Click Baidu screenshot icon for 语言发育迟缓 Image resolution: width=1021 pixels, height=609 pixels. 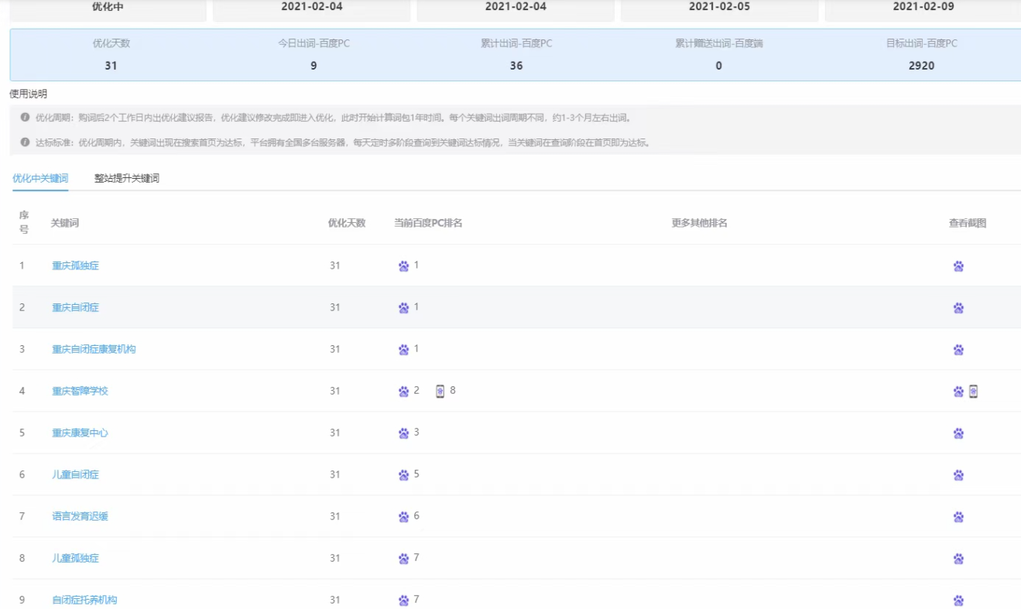(958, 517)
